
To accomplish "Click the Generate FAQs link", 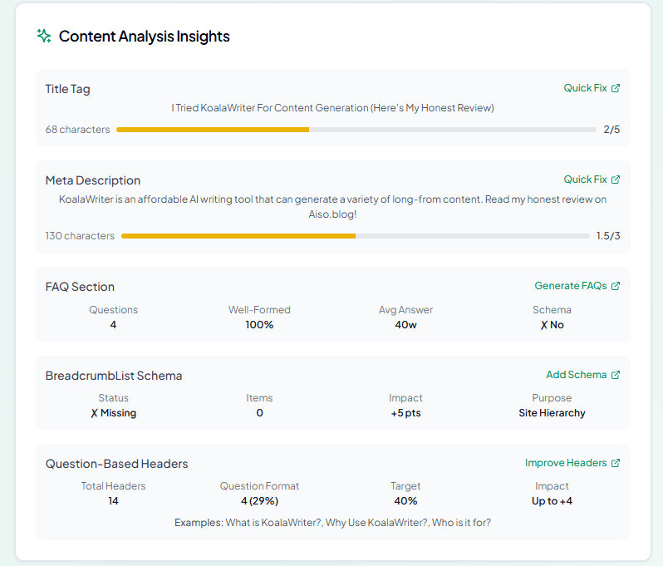I will [x=577, y=286].
